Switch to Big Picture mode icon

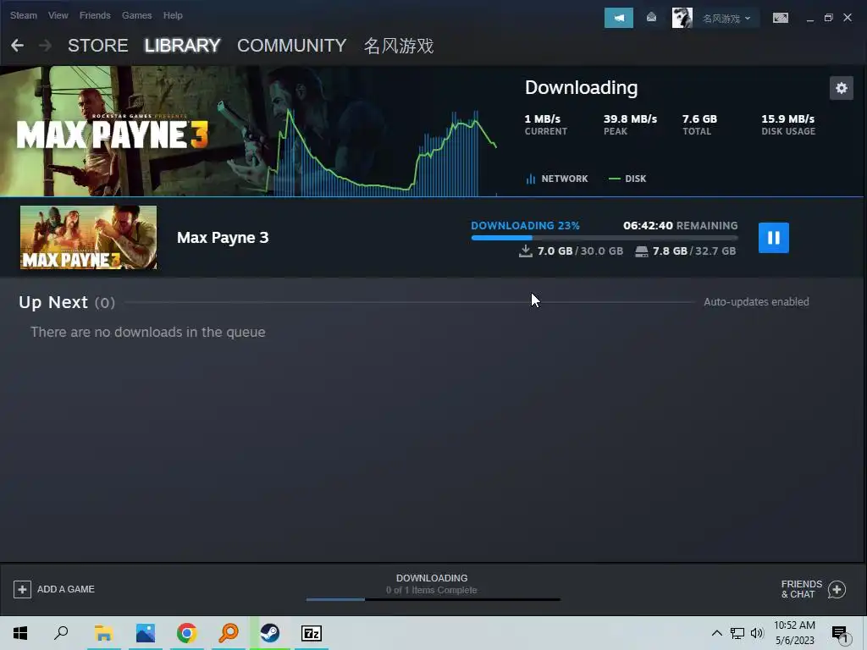coord(780,18)
